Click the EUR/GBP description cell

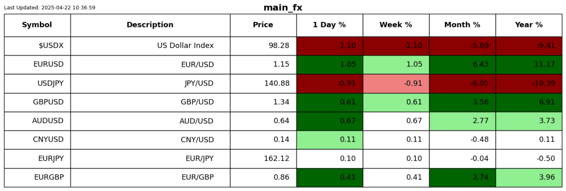point(150,177)
